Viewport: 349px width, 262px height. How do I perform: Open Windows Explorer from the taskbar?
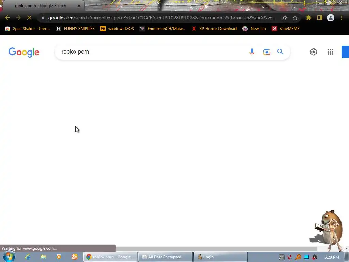pyautogui.click(x=43, y=257)
